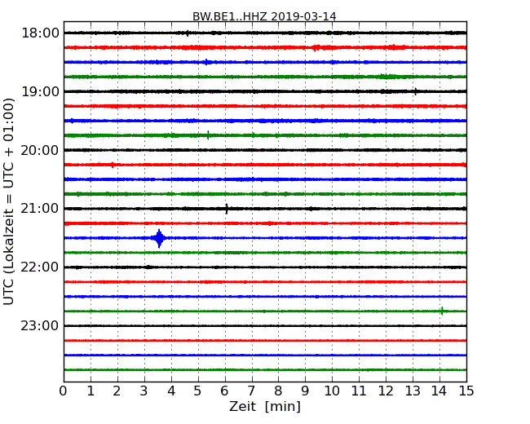The width and height of the screenshot is (530, 424).
Task: Click x-axis tick label 0
Action: (64, 391)
